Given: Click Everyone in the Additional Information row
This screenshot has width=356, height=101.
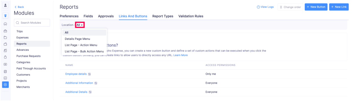Looking at the screenshot, I should coord(212,83).
